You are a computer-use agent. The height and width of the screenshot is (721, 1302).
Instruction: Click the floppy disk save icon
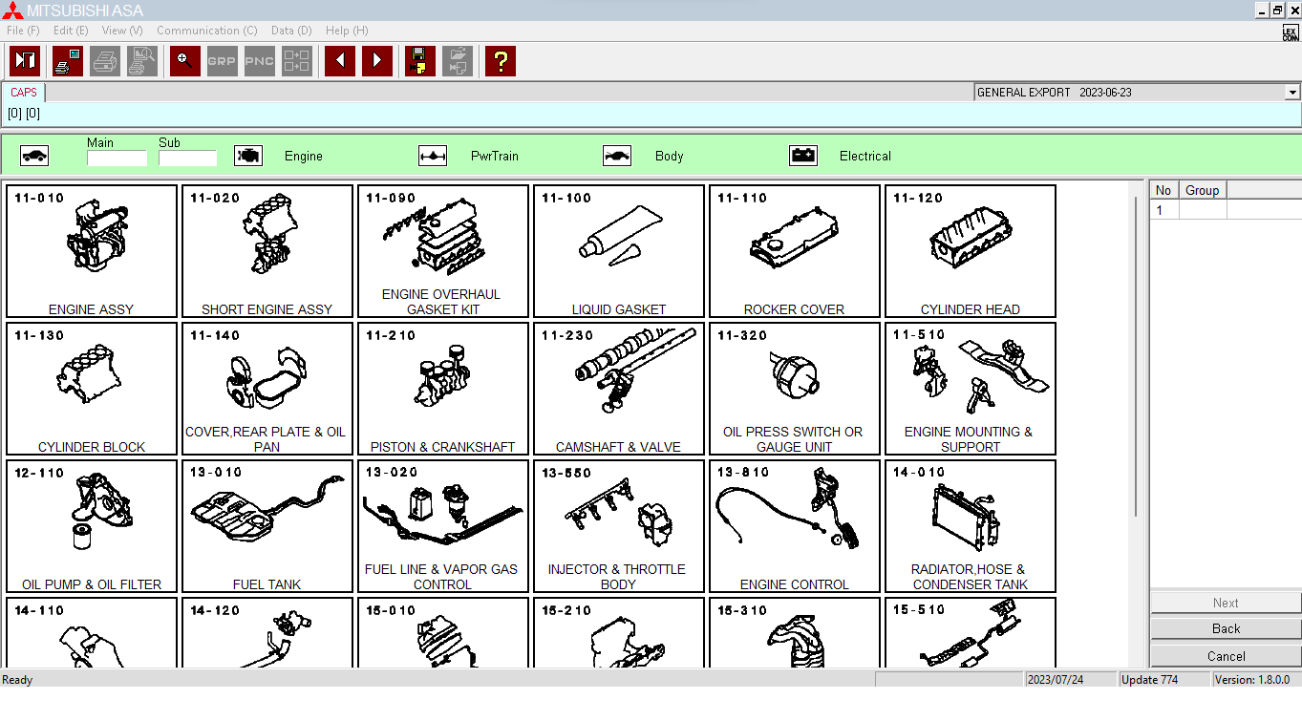point(420,61)
